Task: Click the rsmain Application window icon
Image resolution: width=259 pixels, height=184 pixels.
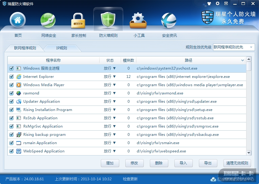Action: point(19,143)
